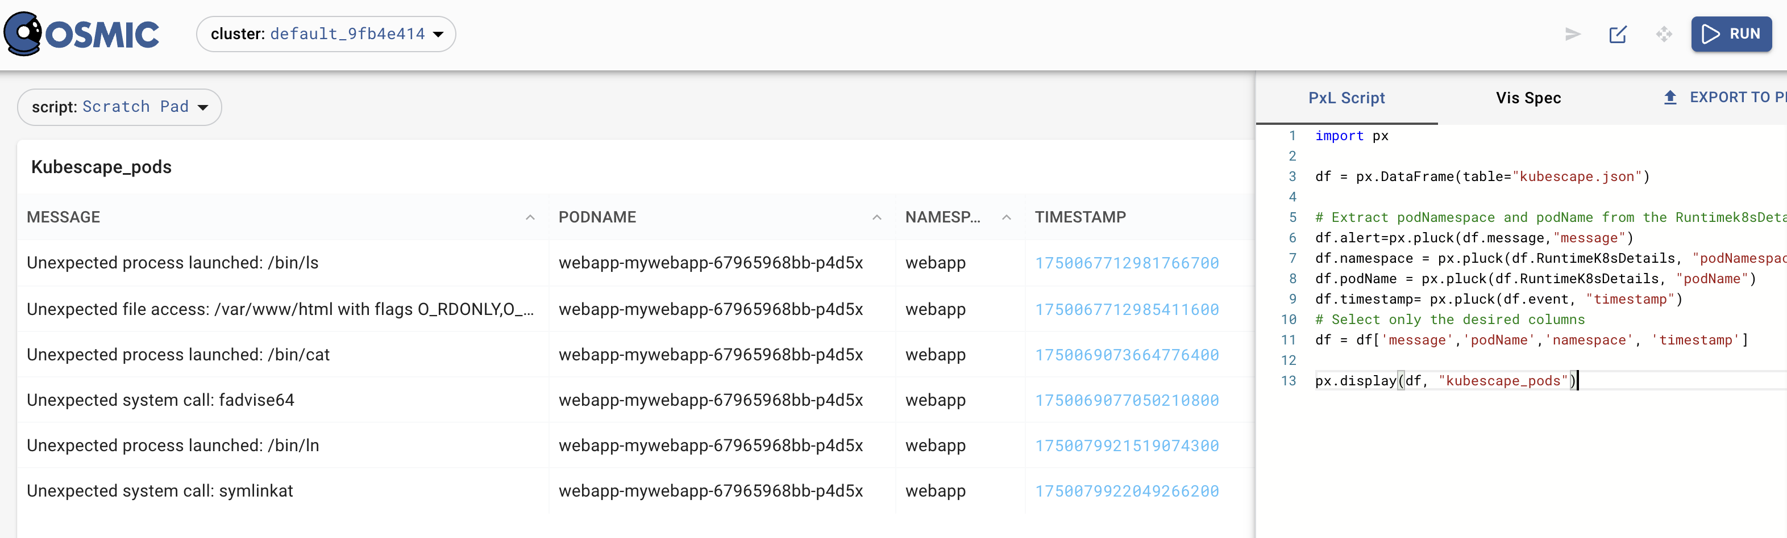Open the script Scratch Pad dropdown

point(119,107)
